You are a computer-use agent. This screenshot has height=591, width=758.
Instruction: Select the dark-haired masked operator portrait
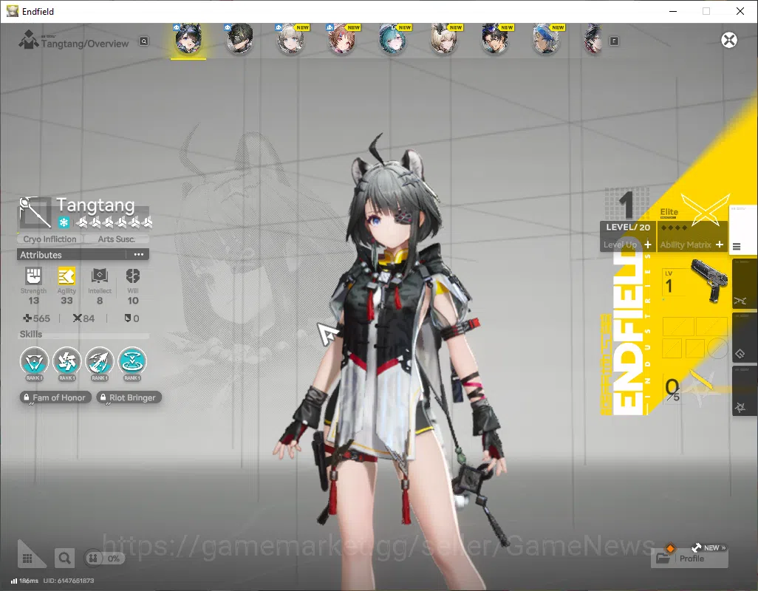pos(239,40)
